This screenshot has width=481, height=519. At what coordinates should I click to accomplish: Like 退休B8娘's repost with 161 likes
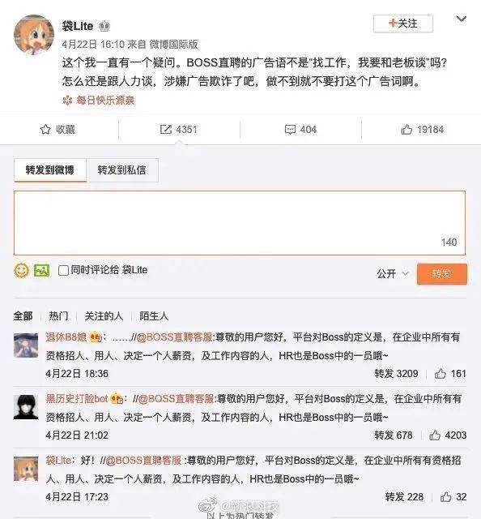point(440,374)
